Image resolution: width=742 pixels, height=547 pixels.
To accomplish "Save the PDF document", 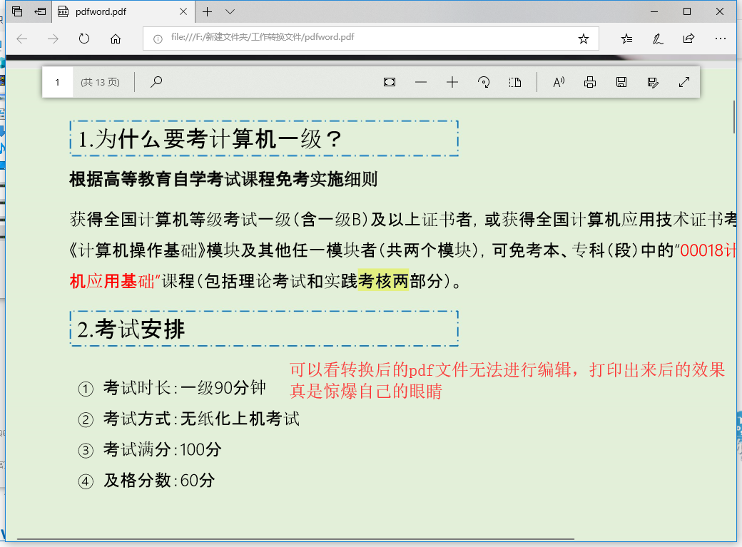I will (x=621, y=82).
